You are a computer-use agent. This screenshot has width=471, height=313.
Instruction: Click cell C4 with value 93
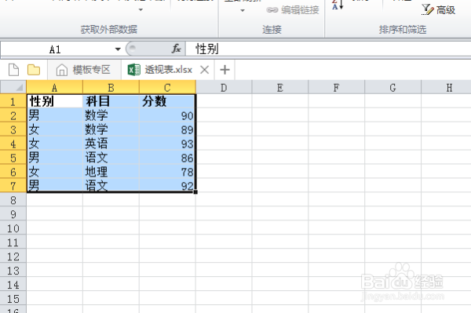coord(167,144)
